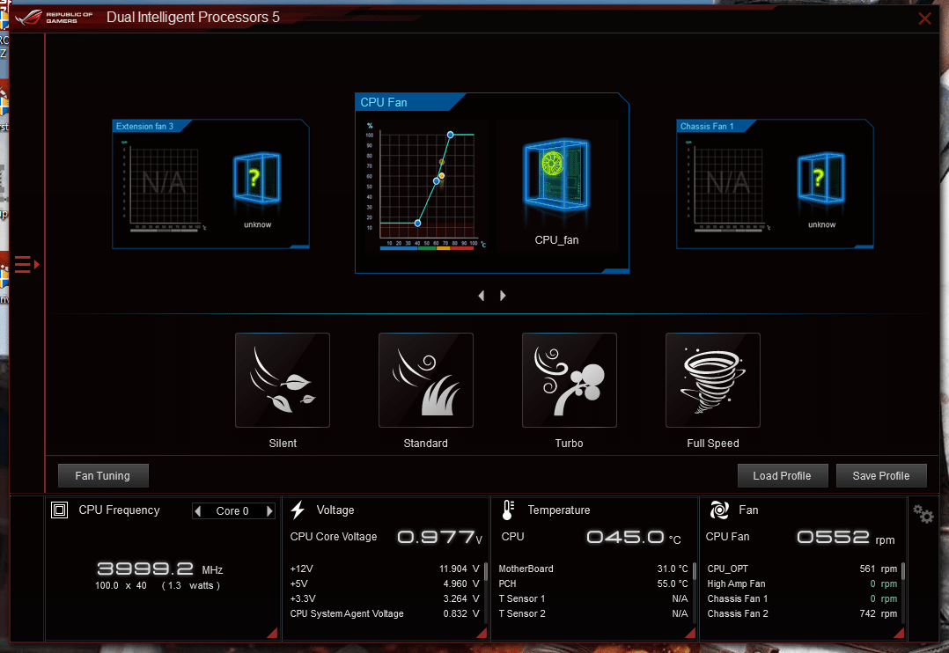Click the Extension fan 3 unknown case icon
The image size is (949, 653).
(x=257, y=179)
